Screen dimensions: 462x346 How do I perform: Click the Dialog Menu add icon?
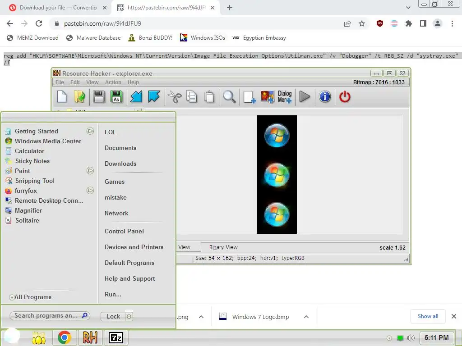point(285,97)
